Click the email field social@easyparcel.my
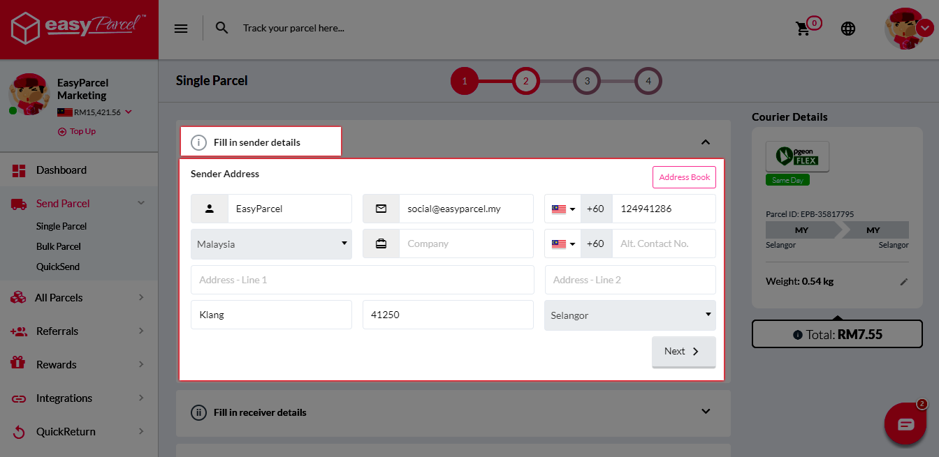Screen dimensions: 939x457 (x=466, y=209)
